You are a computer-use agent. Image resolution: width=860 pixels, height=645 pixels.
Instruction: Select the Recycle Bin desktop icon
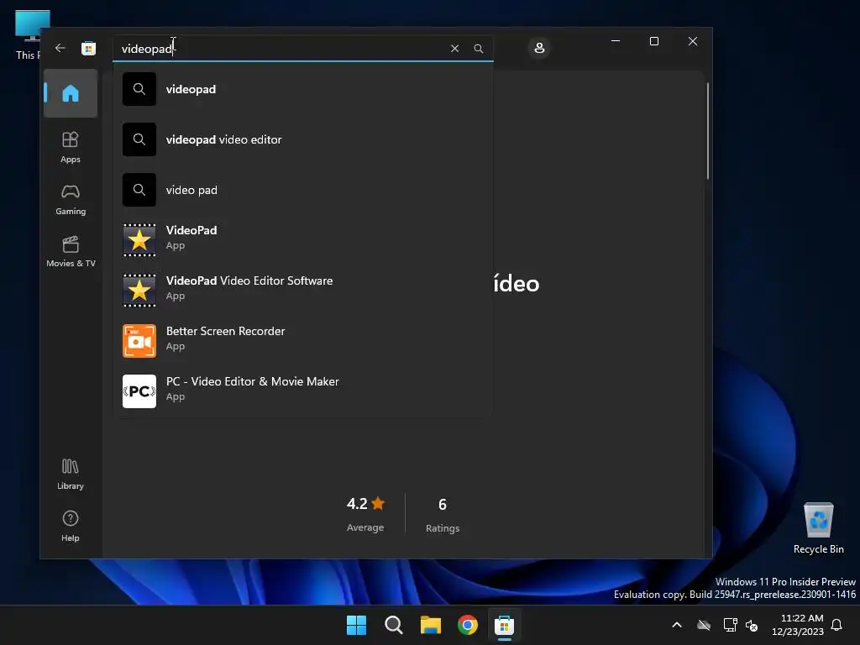(x=818, y=528)
